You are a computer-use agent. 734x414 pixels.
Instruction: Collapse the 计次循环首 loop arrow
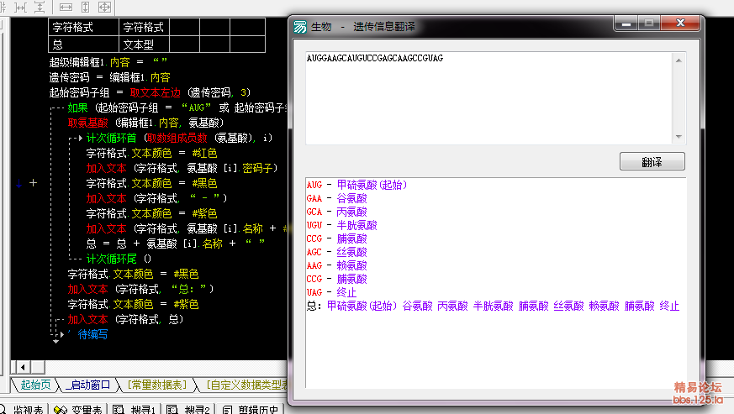[80, 138]
